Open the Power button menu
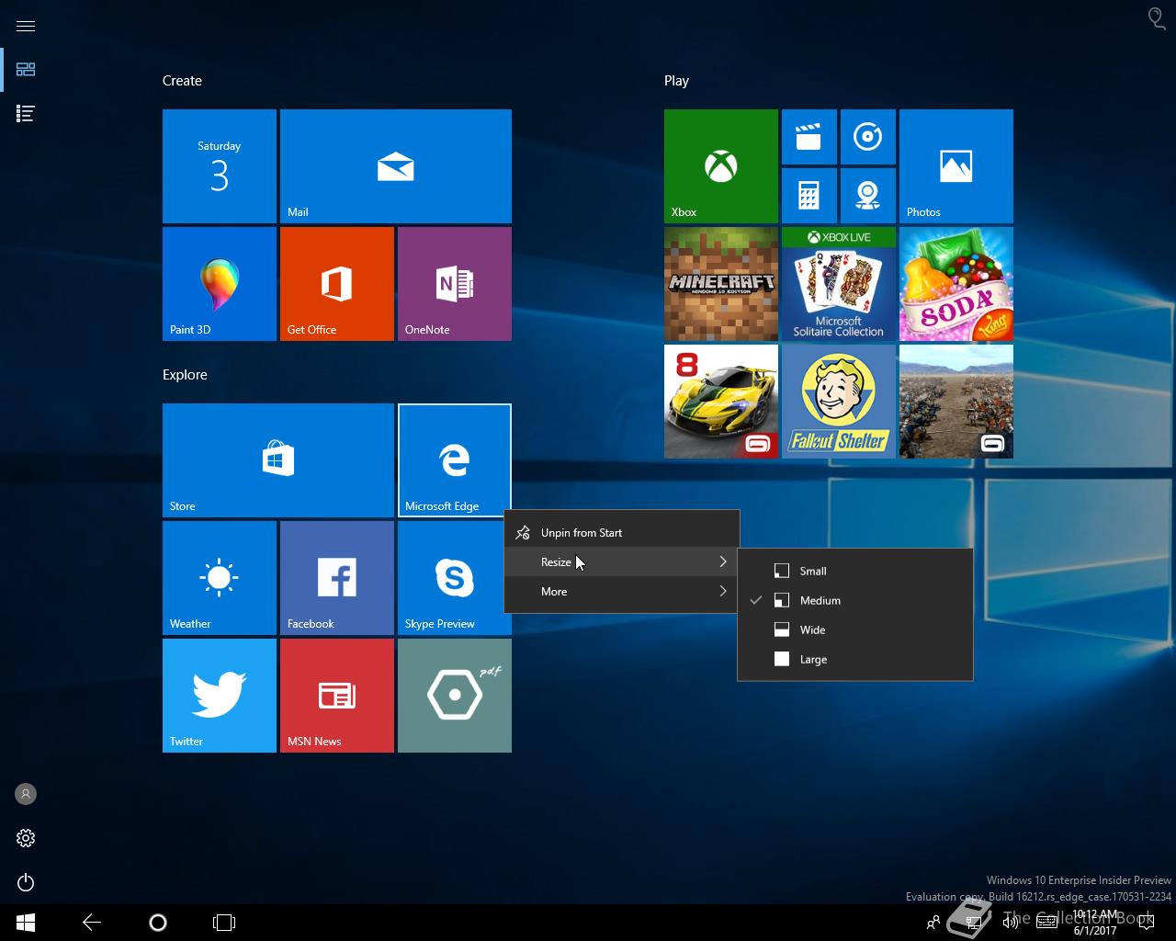 (x=26, y=882)
